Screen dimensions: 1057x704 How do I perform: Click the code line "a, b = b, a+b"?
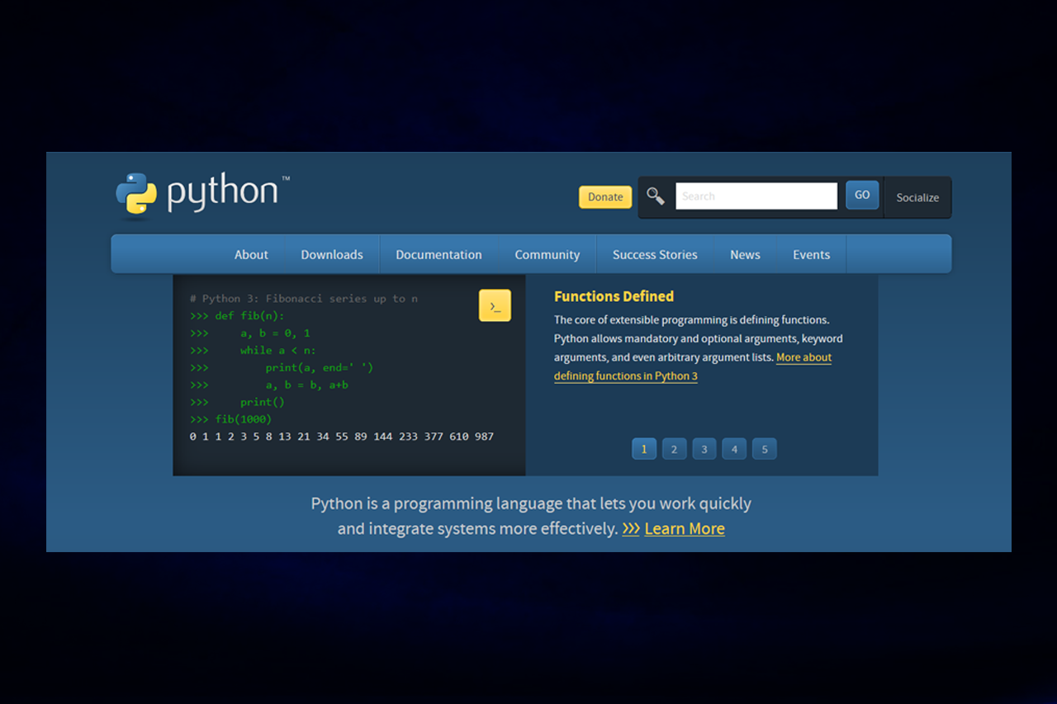[307, 385]
